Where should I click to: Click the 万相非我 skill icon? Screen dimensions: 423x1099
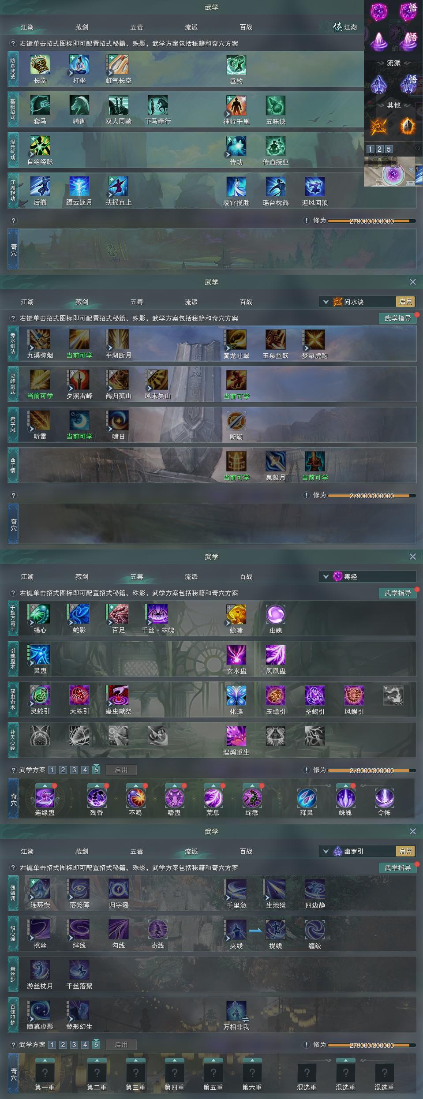click(x=236, y=1011)
